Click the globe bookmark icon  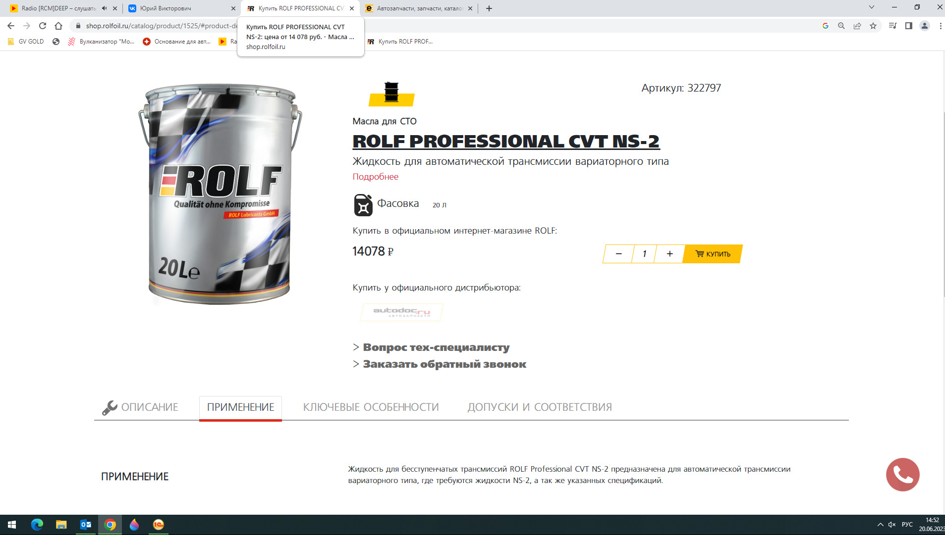56,42
